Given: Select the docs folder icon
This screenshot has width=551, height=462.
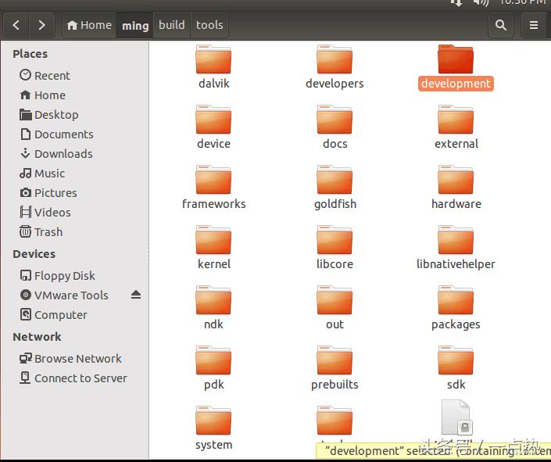Looking at the screenshot, I should pos(335,119).
